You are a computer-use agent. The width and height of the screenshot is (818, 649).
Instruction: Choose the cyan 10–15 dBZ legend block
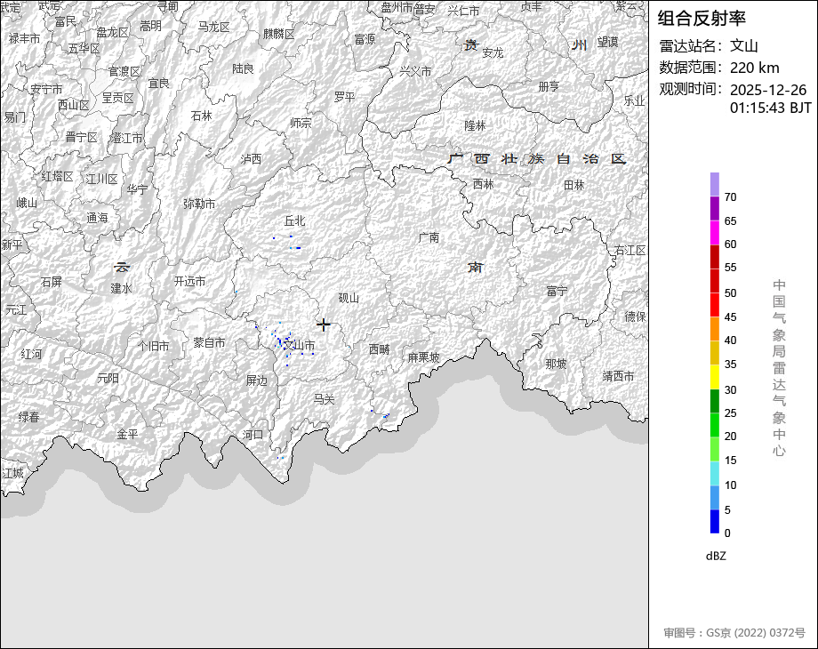tap(715, 474)
